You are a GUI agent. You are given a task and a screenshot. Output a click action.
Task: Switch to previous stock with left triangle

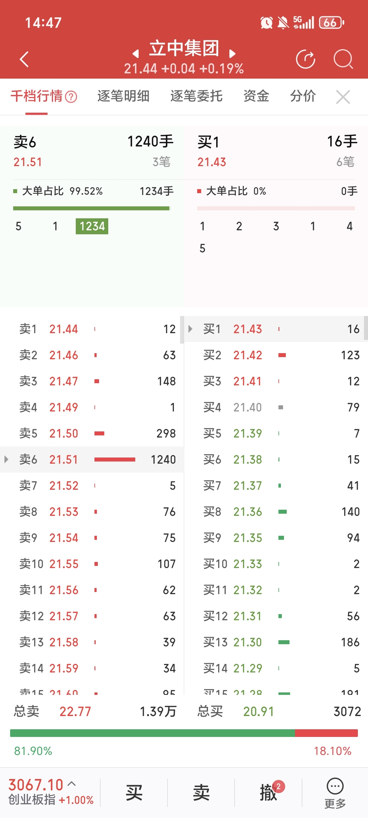(x=136, y=54)
